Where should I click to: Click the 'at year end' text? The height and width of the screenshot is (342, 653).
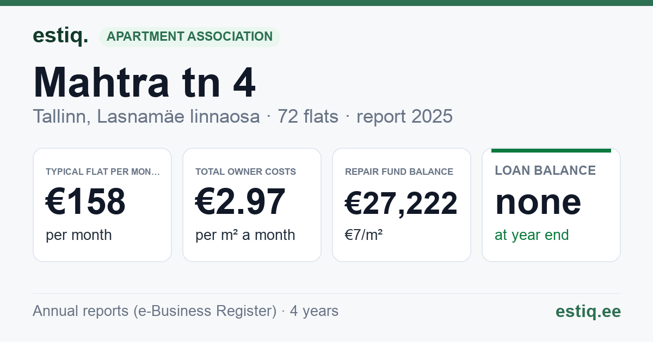[x=532, y=235]
